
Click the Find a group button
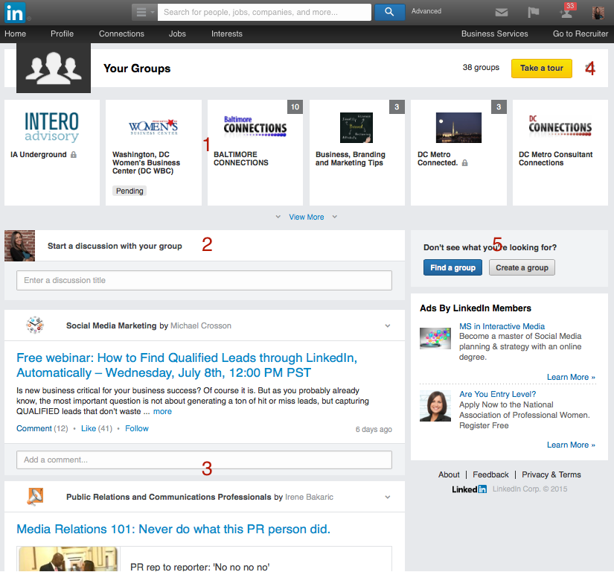coord(452,267)
